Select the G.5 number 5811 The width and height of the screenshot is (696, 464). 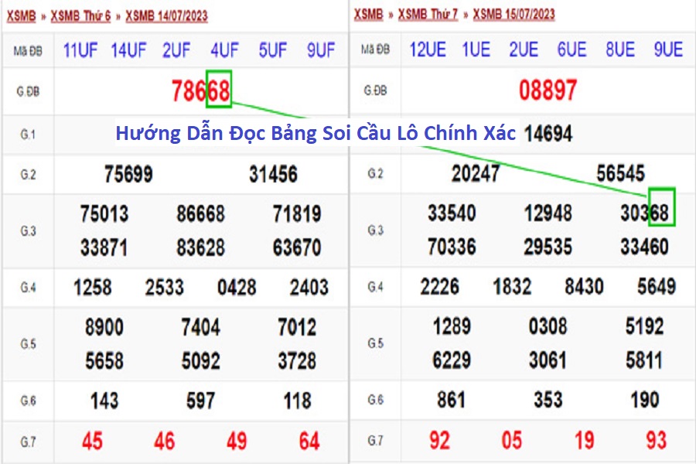[644, 360]
